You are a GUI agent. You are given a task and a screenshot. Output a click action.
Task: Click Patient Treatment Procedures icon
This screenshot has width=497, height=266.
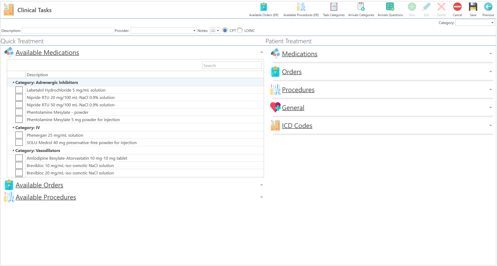pyautogui.click(x=275, y=89)
